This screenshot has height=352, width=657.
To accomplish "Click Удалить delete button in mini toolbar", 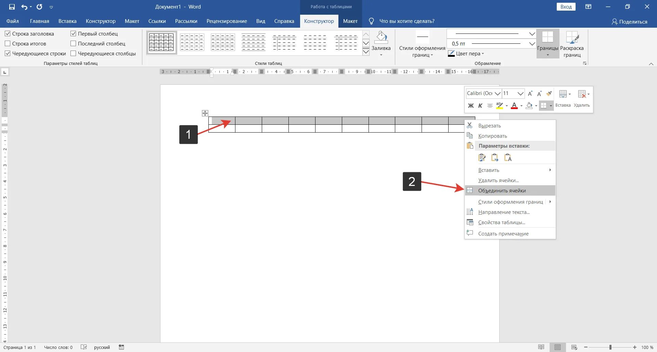I will tap(582, 98).
